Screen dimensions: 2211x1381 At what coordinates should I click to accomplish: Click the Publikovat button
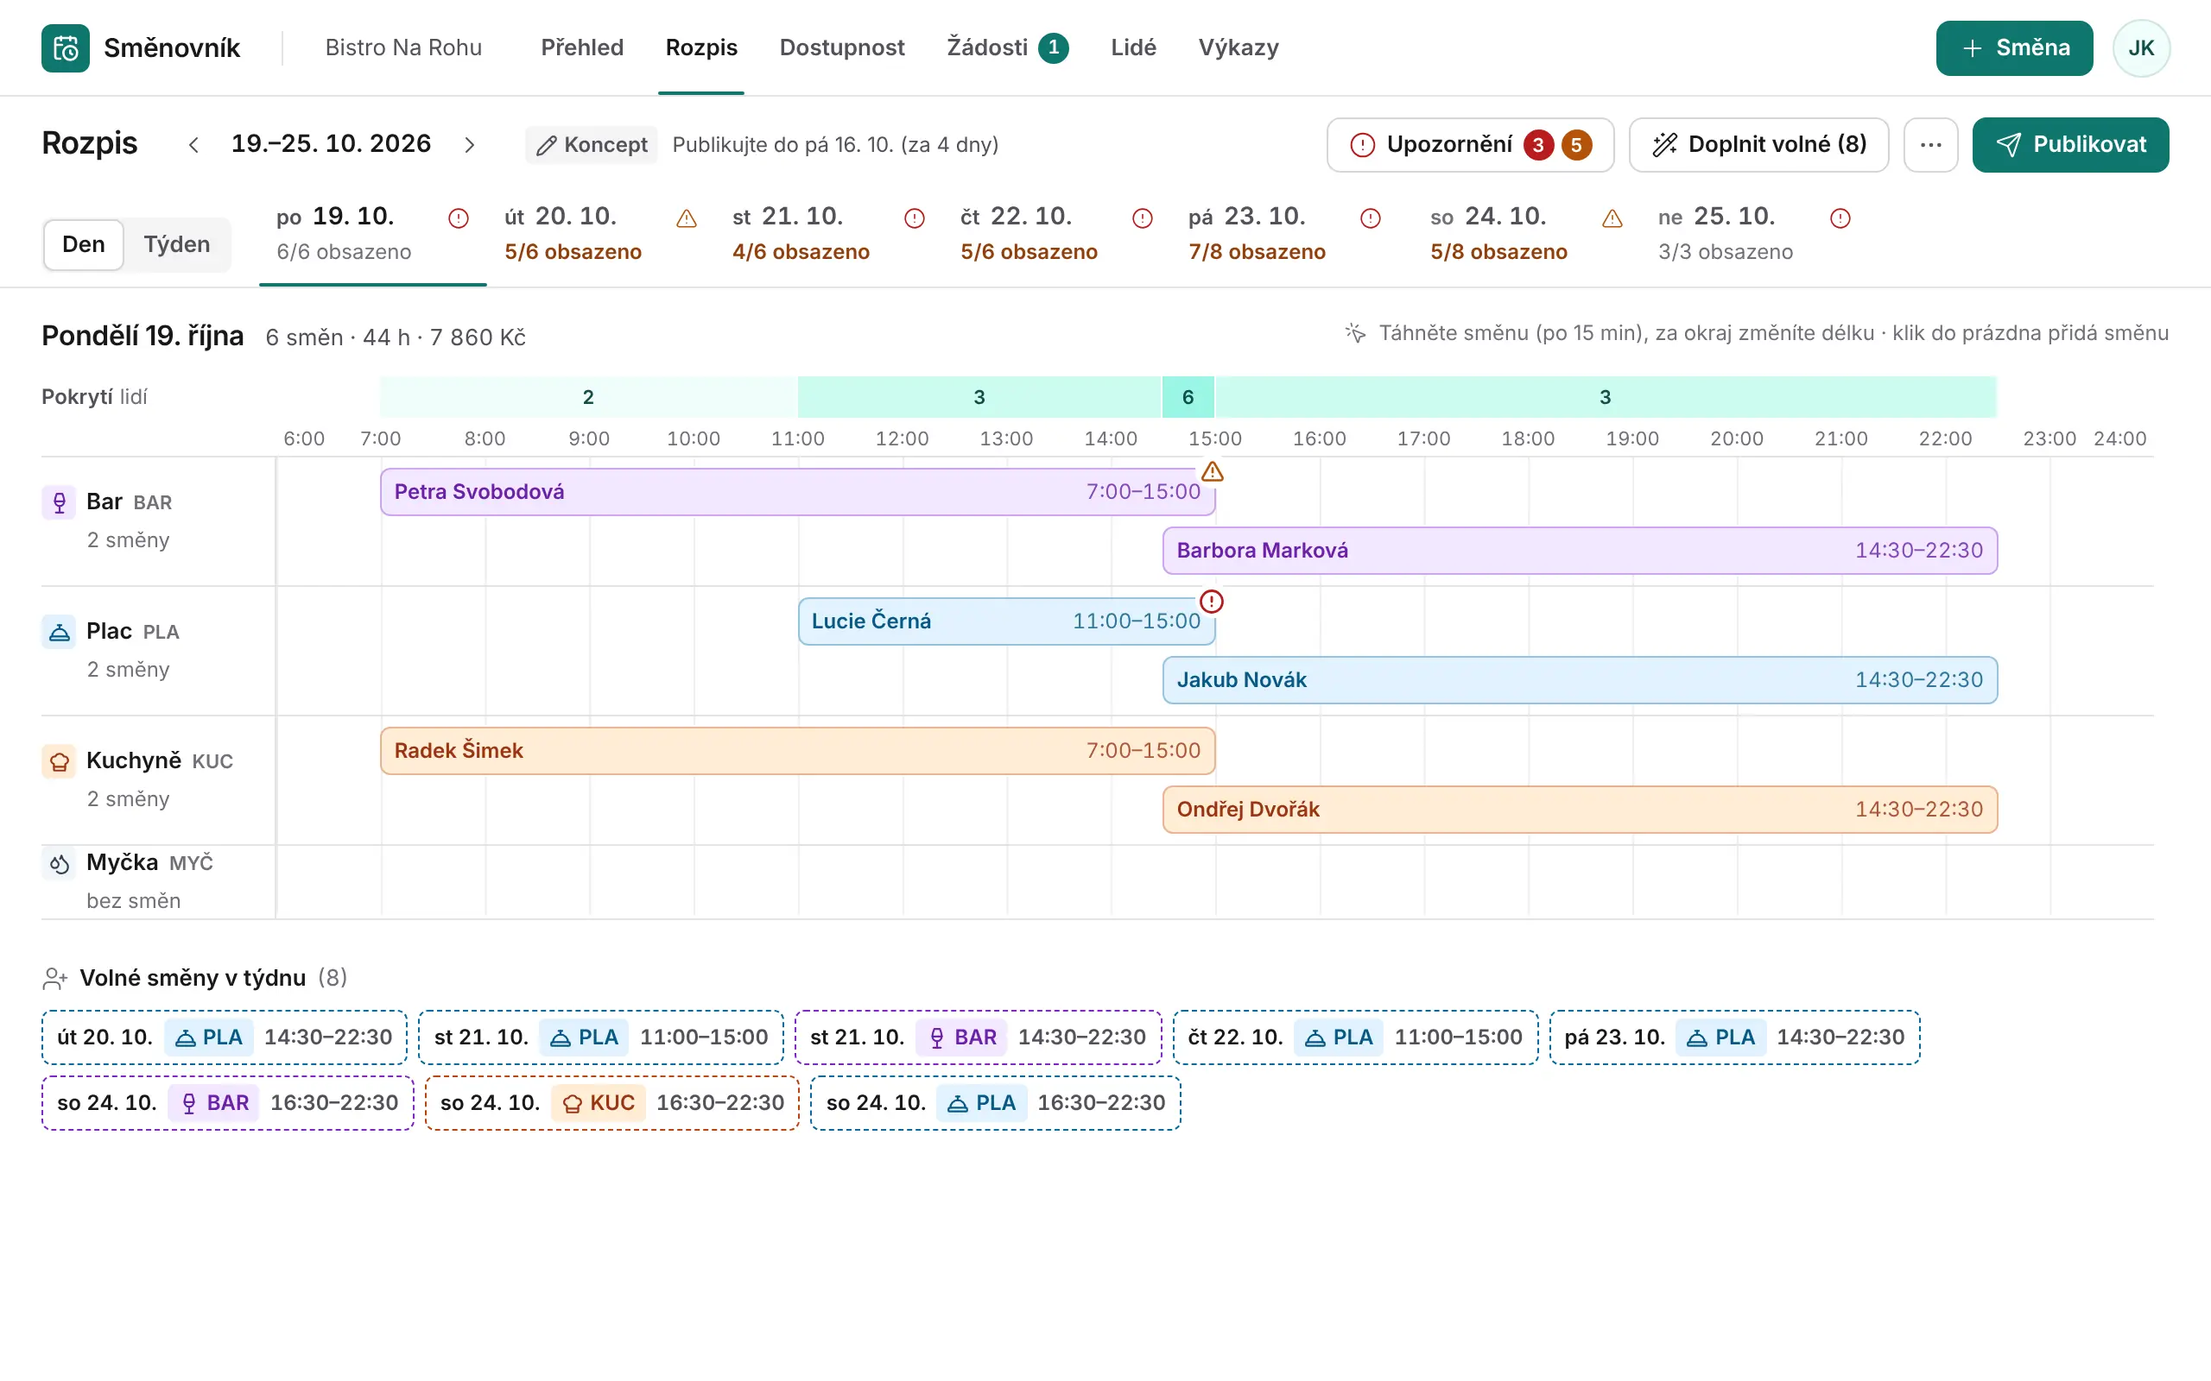tap(2070, 144)
